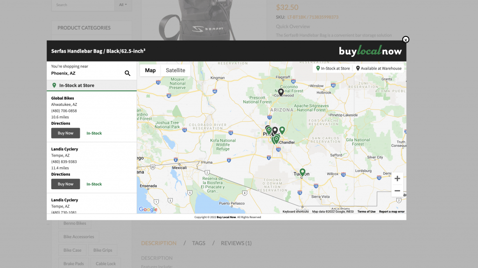Click the Brake Pads tag
Image resolution: width=478 pixels, height=268 pixels.
click(x=73, y=263)
